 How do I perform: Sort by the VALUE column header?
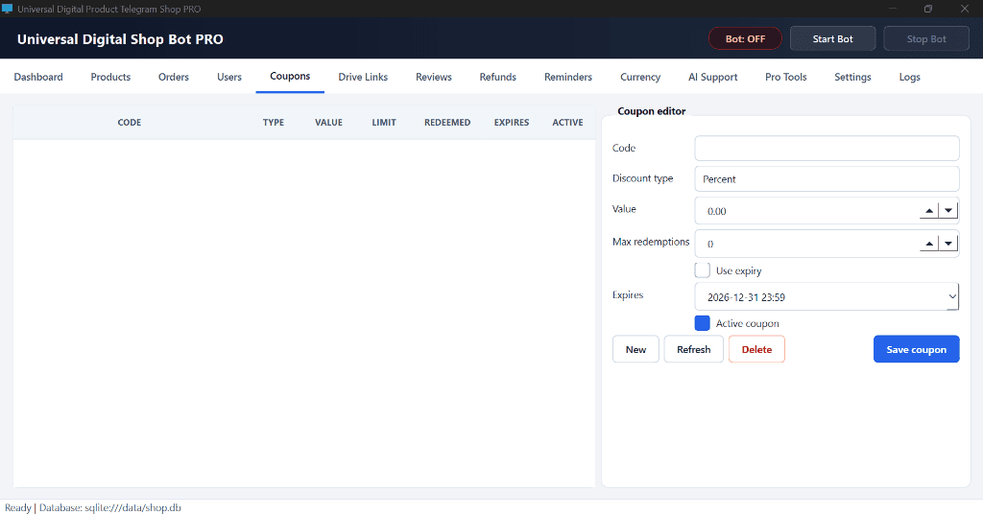pos(328,122)
